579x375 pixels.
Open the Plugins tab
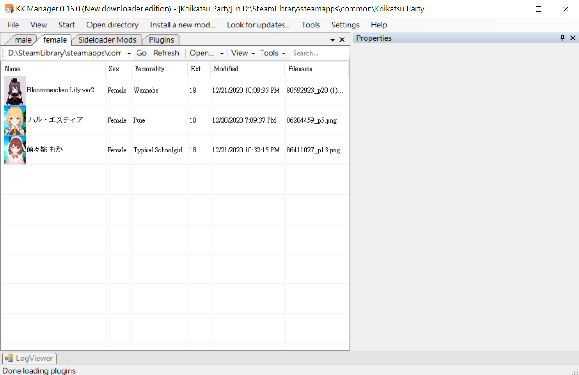point(161,40)
